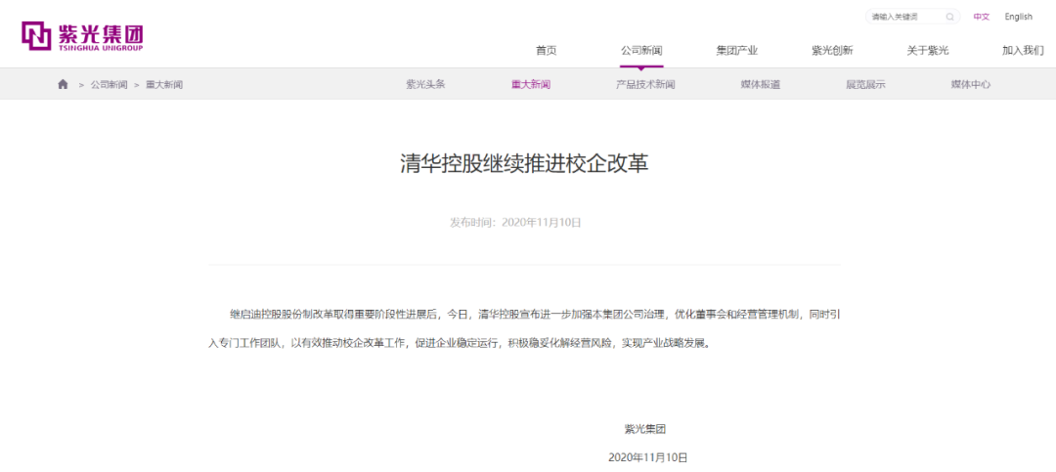Select the 媒体报道 sub-tab
This screenshot has height=472, width=1056.
coord(761,85)
